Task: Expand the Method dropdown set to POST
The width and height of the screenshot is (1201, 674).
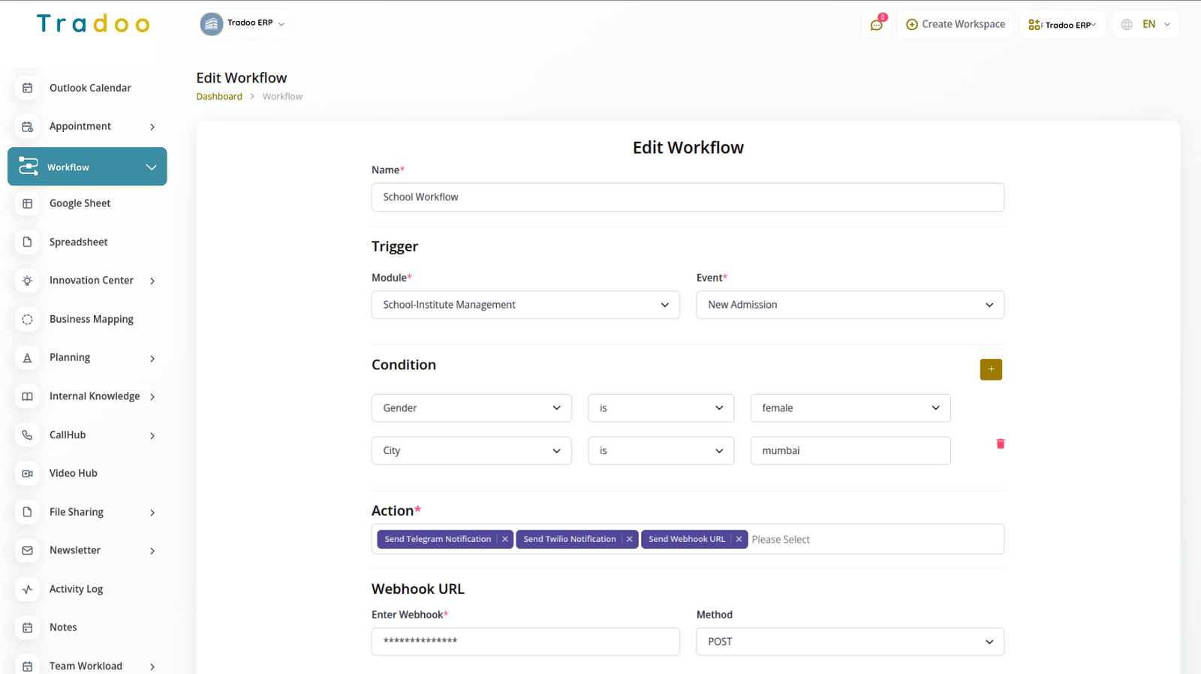Action: (x=850, y=642)
